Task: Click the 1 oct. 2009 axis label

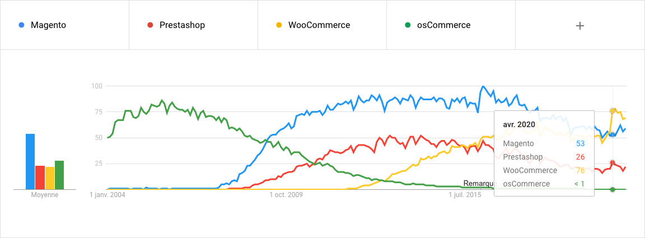Action: coord(286,195)
